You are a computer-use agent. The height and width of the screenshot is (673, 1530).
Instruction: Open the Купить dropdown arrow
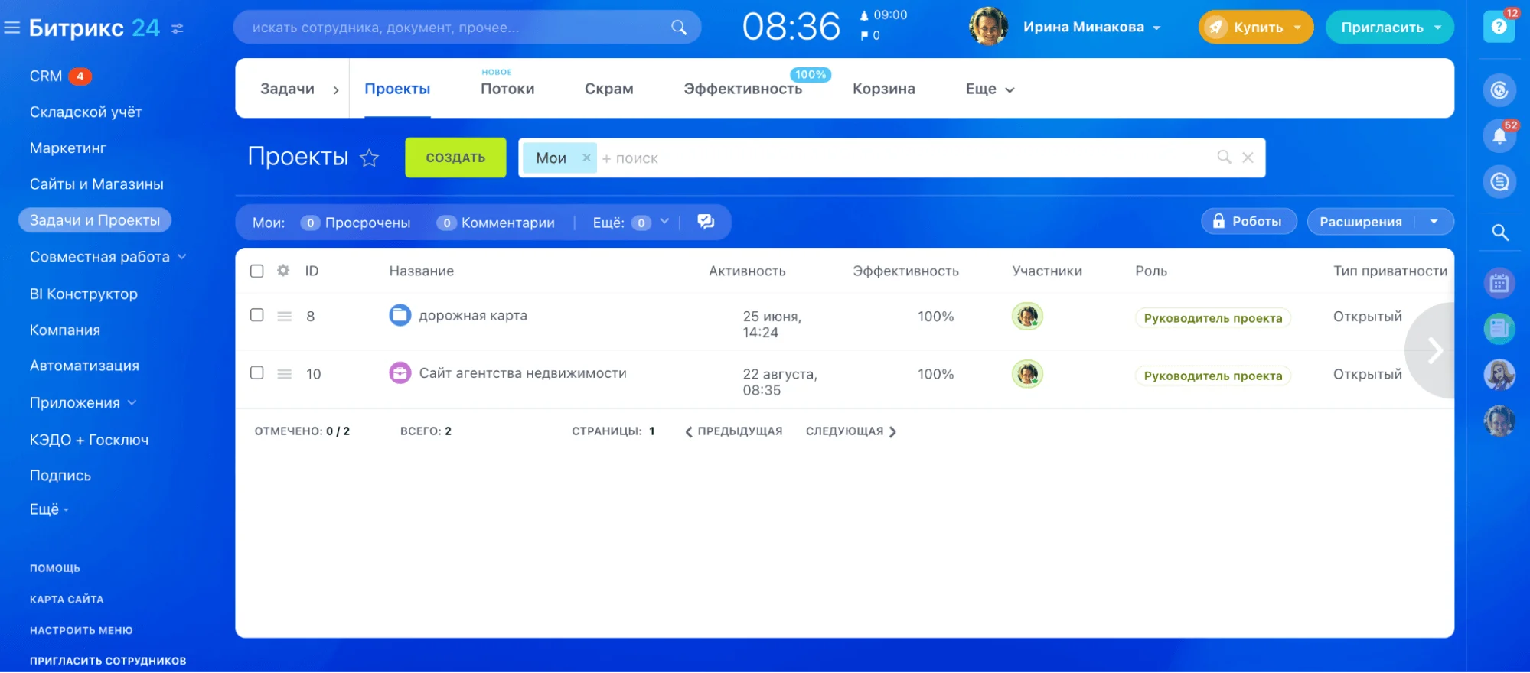point(1297,28)
